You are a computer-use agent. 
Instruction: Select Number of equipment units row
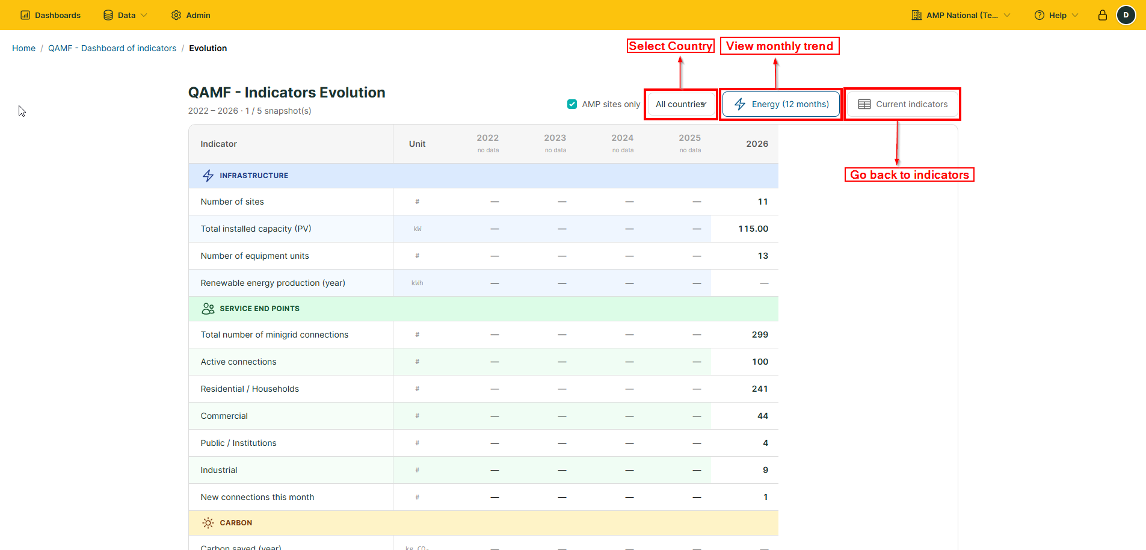coord(483,256)
